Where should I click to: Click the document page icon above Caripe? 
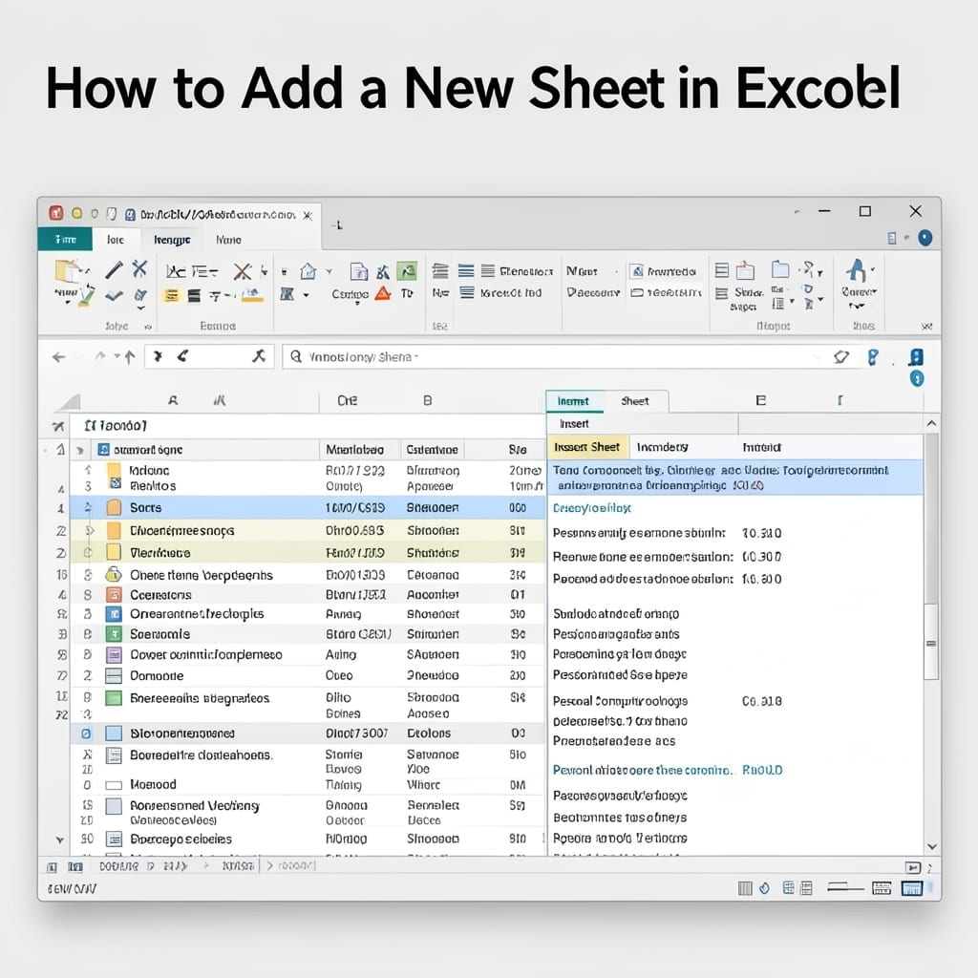click(359, 271)
